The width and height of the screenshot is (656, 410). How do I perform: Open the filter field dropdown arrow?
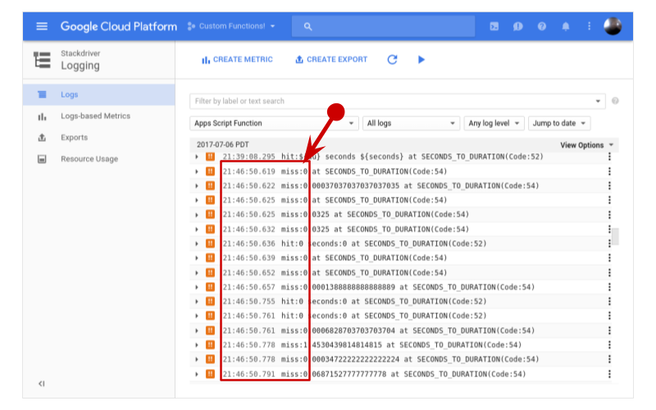[599, 101]
